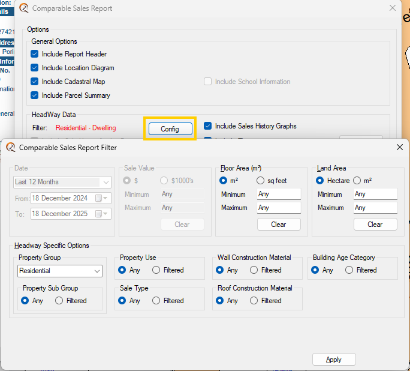This screenshot has height=371, width=410.
Task: Disable Include Cadastral Map option
Action: [35, 82]
